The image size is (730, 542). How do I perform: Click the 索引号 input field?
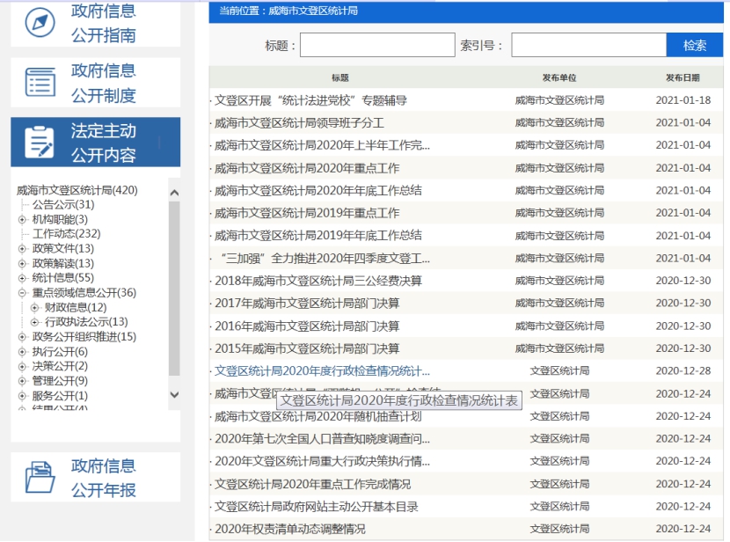(x=588, y=45)
